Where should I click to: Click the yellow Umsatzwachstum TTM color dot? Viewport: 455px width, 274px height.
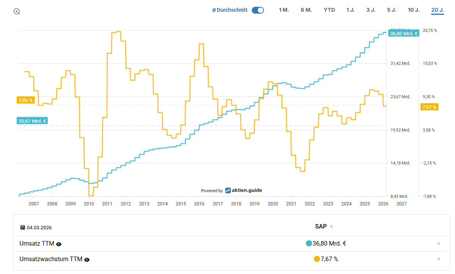(x=317, y=259)
